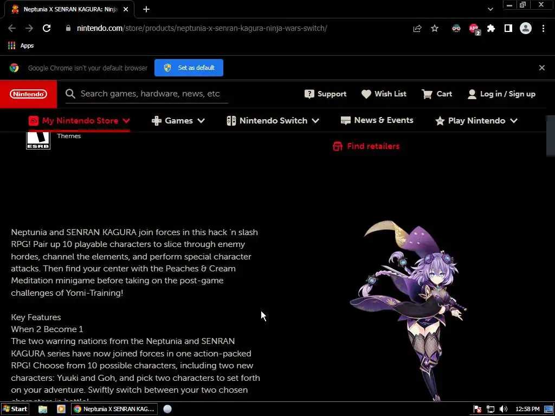
Task: Open the Apps bookmarks shortcut
Action: (x=21, y=45)
